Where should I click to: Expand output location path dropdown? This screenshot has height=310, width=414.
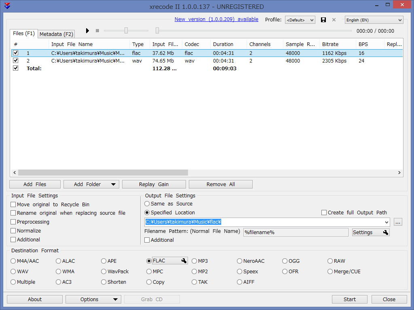pos(387,222)
